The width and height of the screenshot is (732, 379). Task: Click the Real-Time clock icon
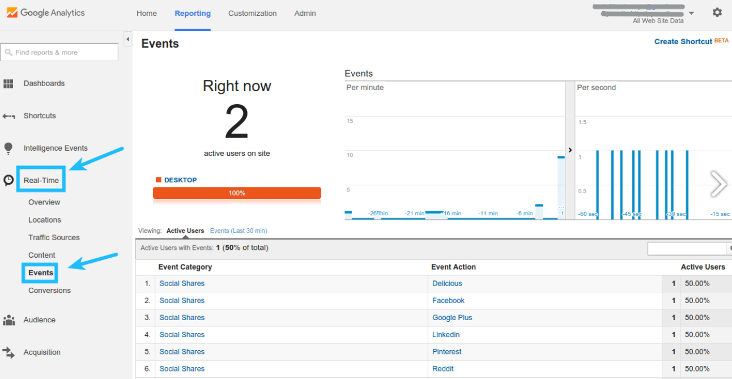[8, 180]
